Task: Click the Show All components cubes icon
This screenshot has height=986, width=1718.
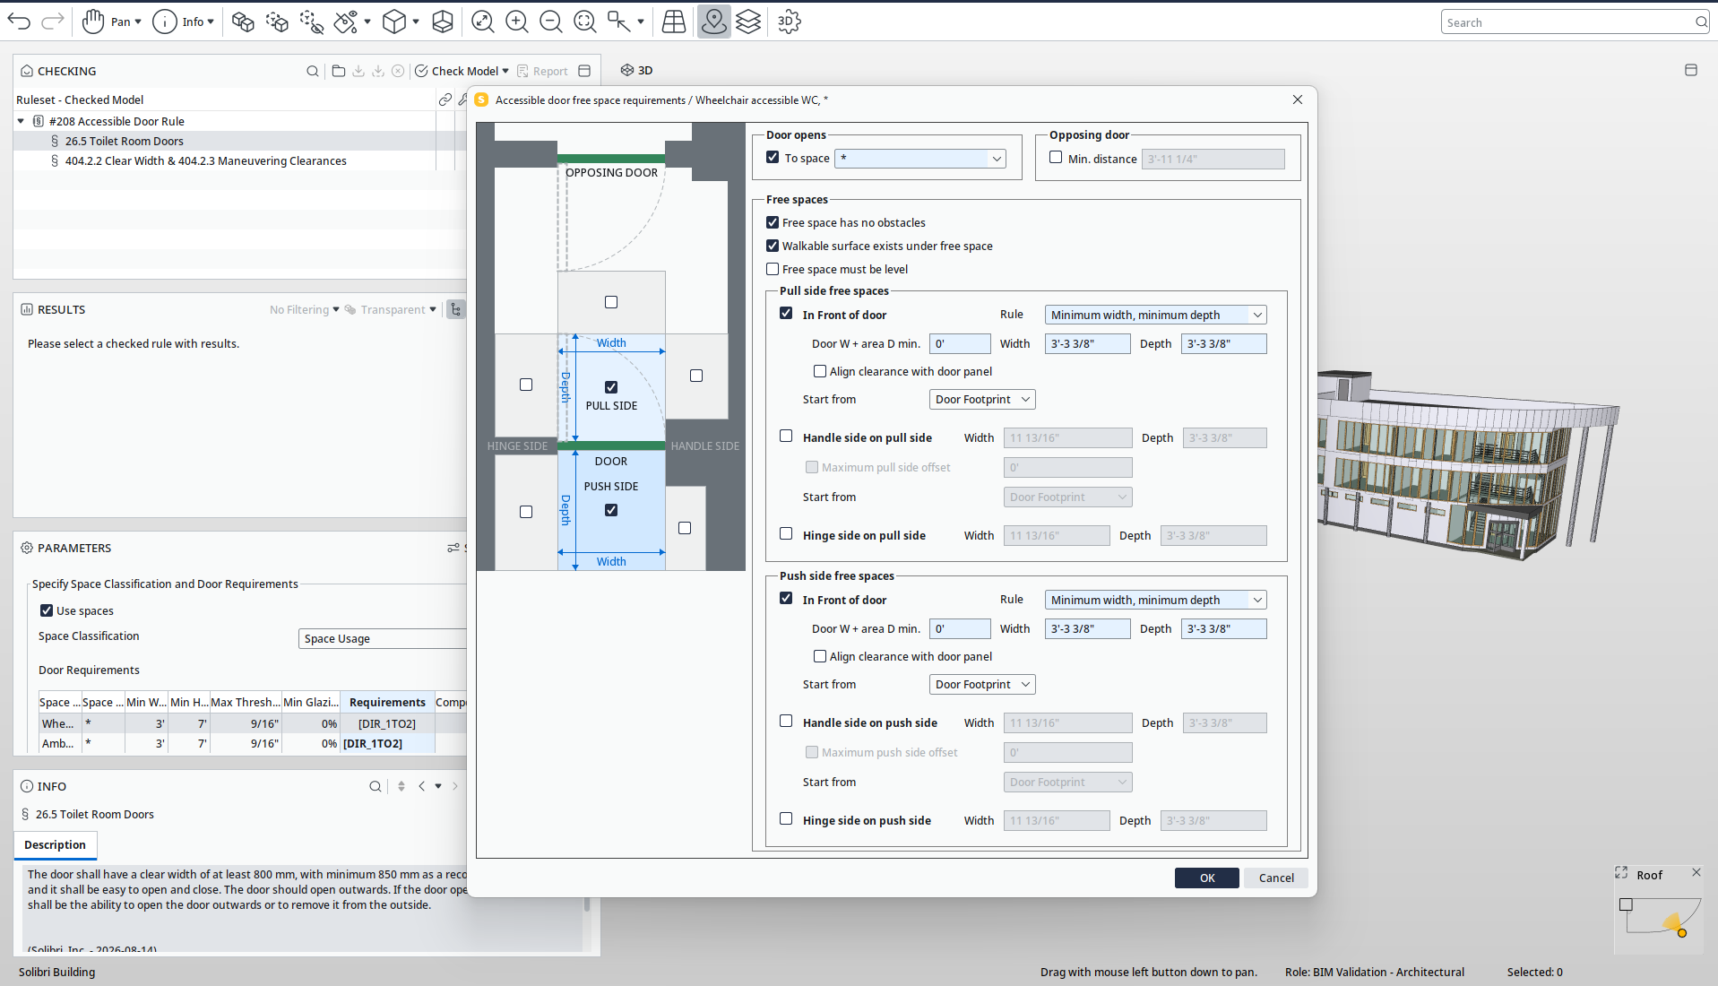Action: point(243,22)
